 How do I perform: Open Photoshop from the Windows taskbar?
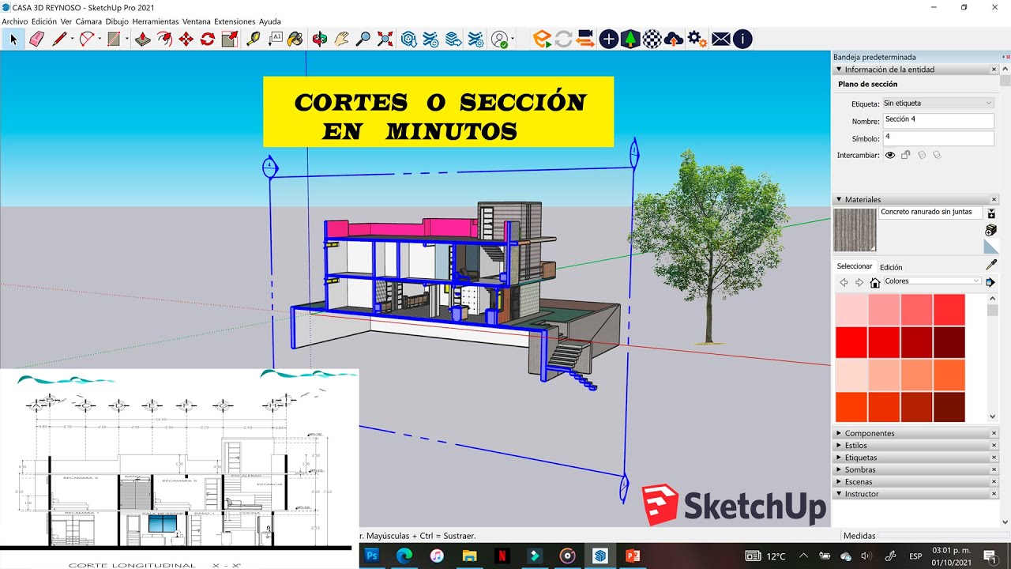tap(371, 556)
